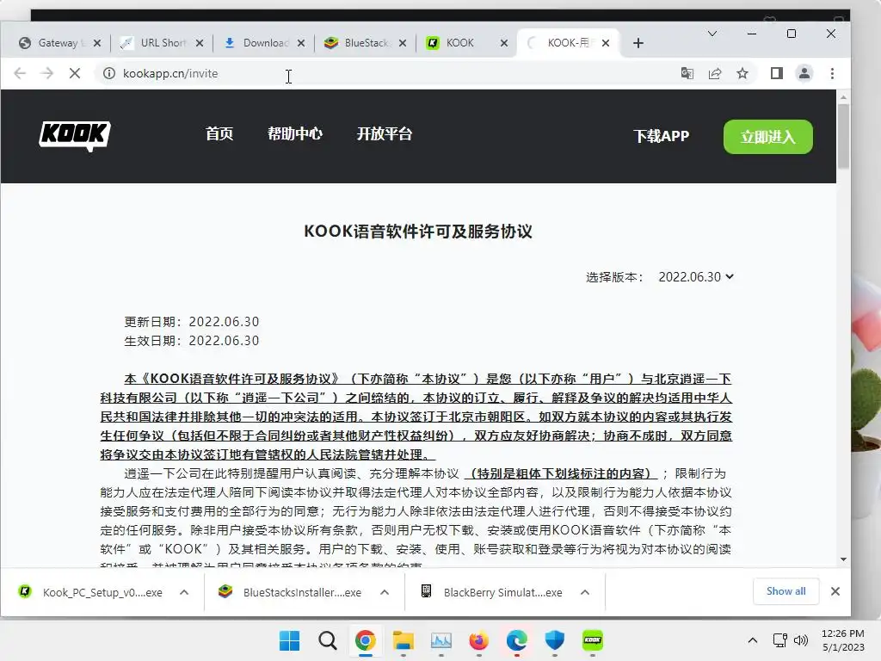Screen dimensions: 881x661
Task: Open Microsoft Edge from the taskbar
Action: pos(516,640)
